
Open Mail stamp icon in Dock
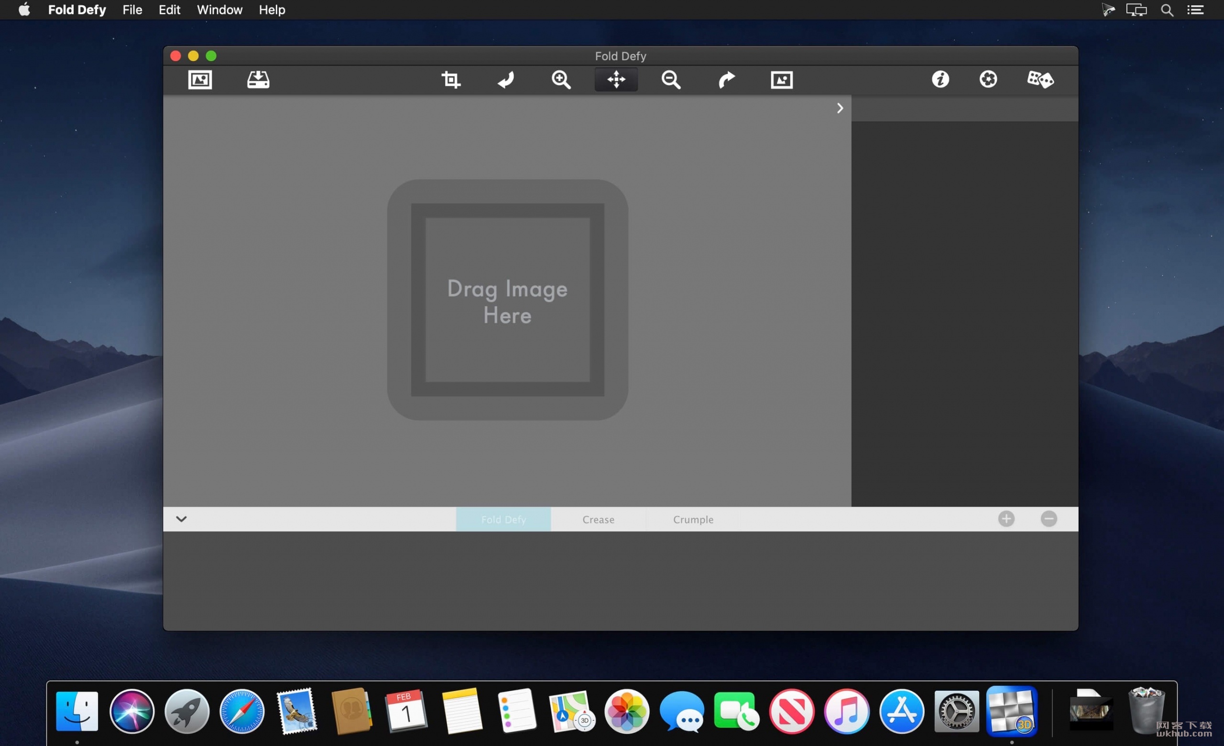pos(296,711)
